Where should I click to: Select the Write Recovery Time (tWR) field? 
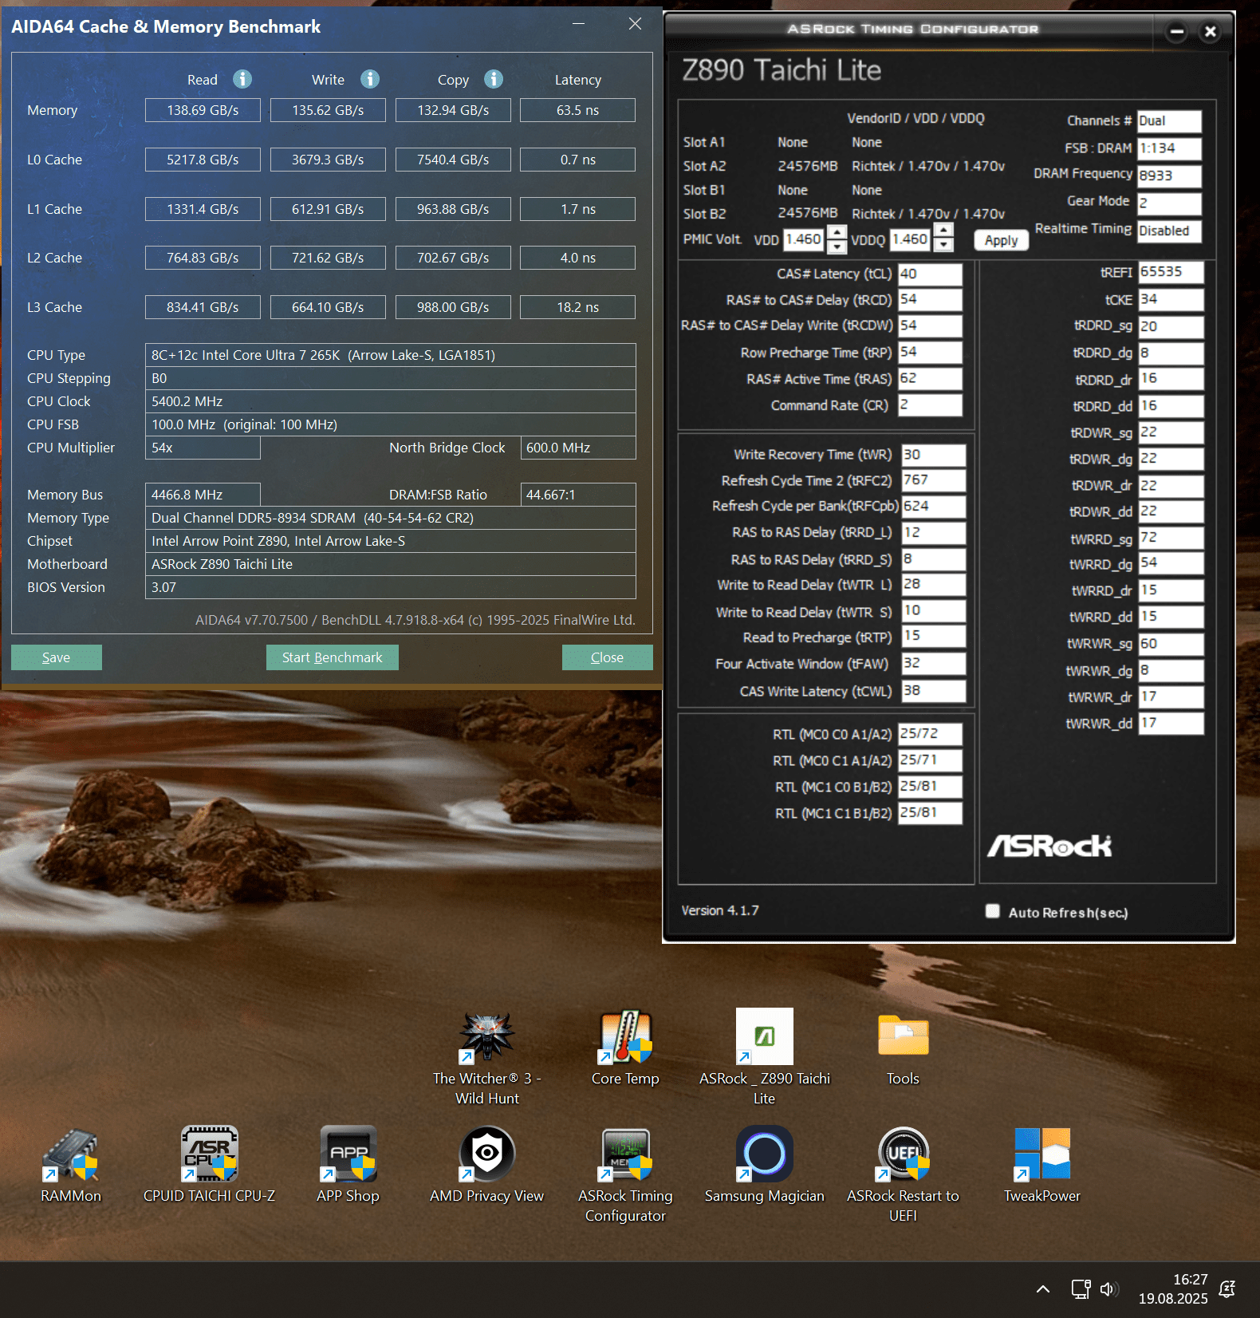pos(933,455)
